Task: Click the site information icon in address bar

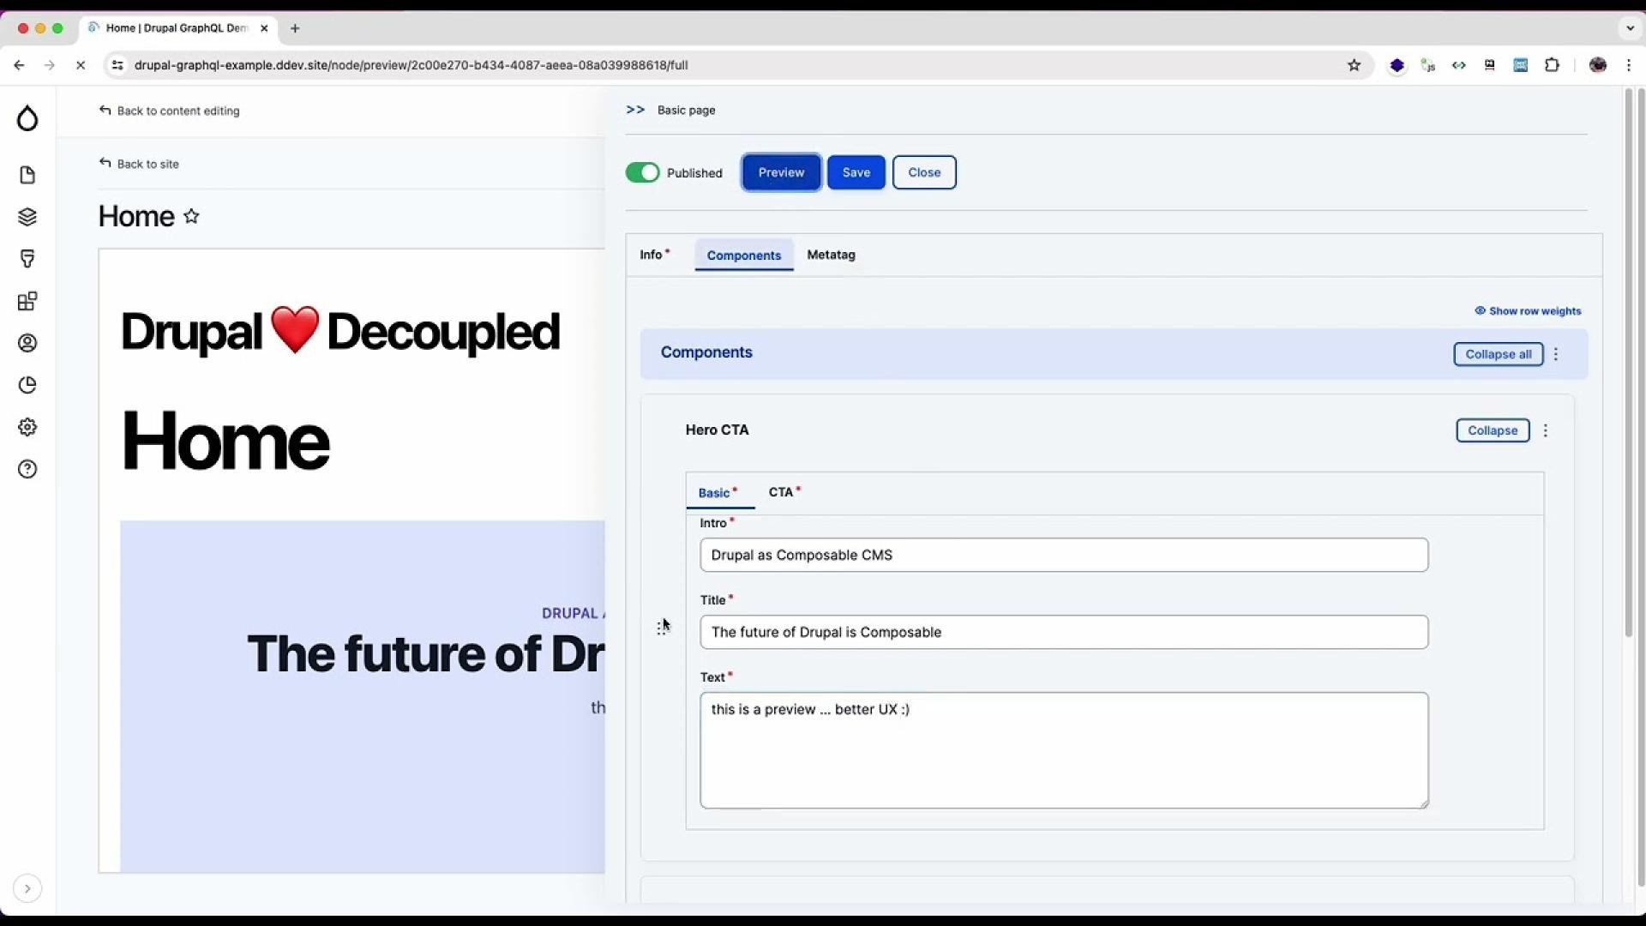Action: [117, 65]
